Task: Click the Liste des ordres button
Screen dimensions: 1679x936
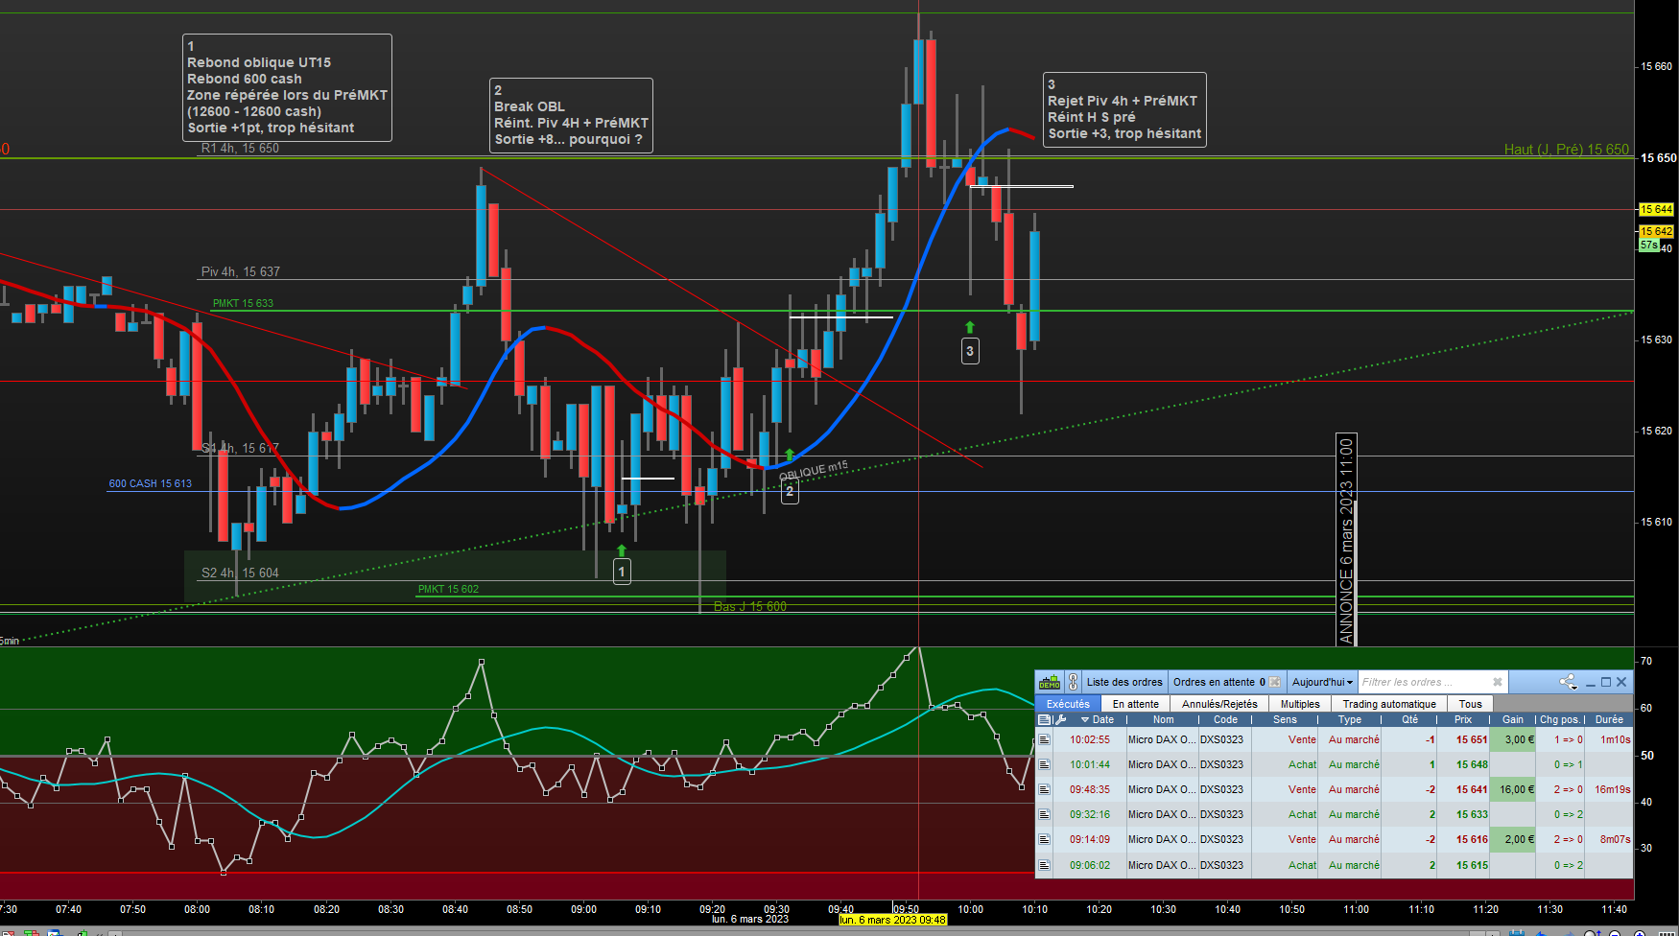Action: pos(1124,683)
